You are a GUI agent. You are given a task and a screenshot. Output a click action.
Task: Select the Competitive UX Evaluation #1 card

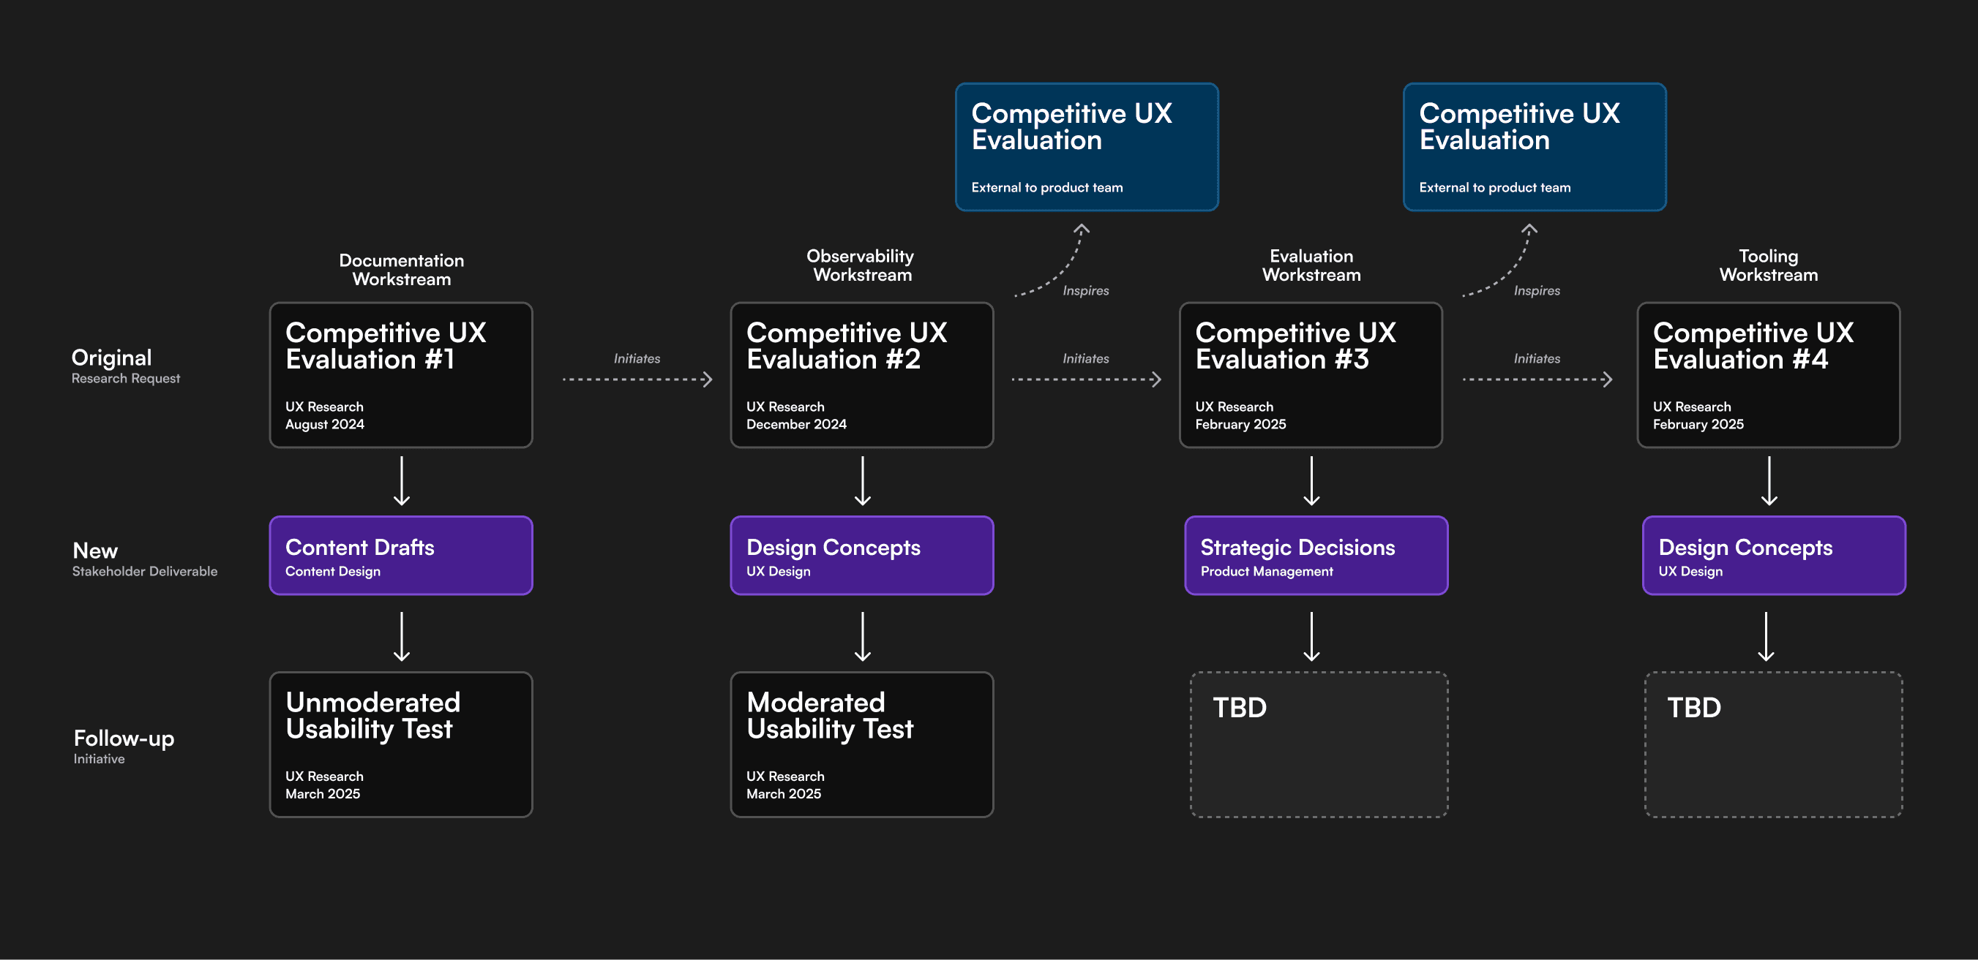(401, 374)
